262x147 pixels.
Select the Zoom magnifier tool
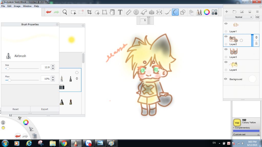[x=65, y=12]
